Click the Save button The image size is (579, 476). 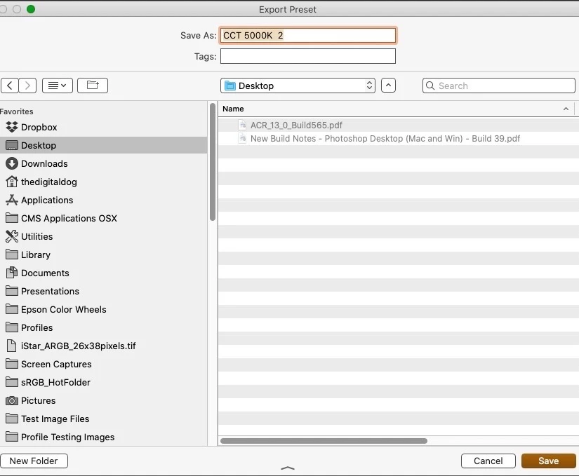(x=548, y=461)
